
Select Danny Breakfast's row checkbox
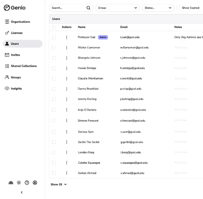click(x=54, y=89)
